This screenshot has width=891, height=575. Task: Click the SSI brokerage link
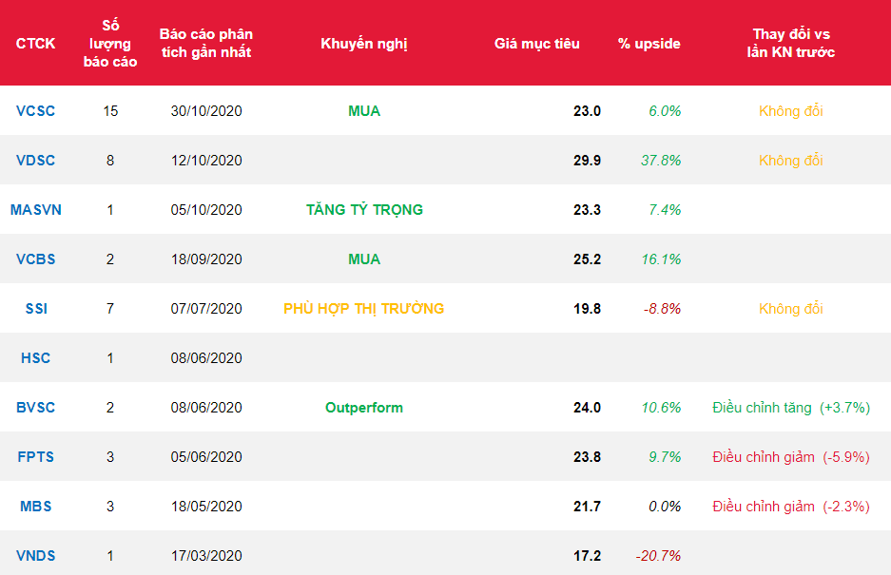36,309
